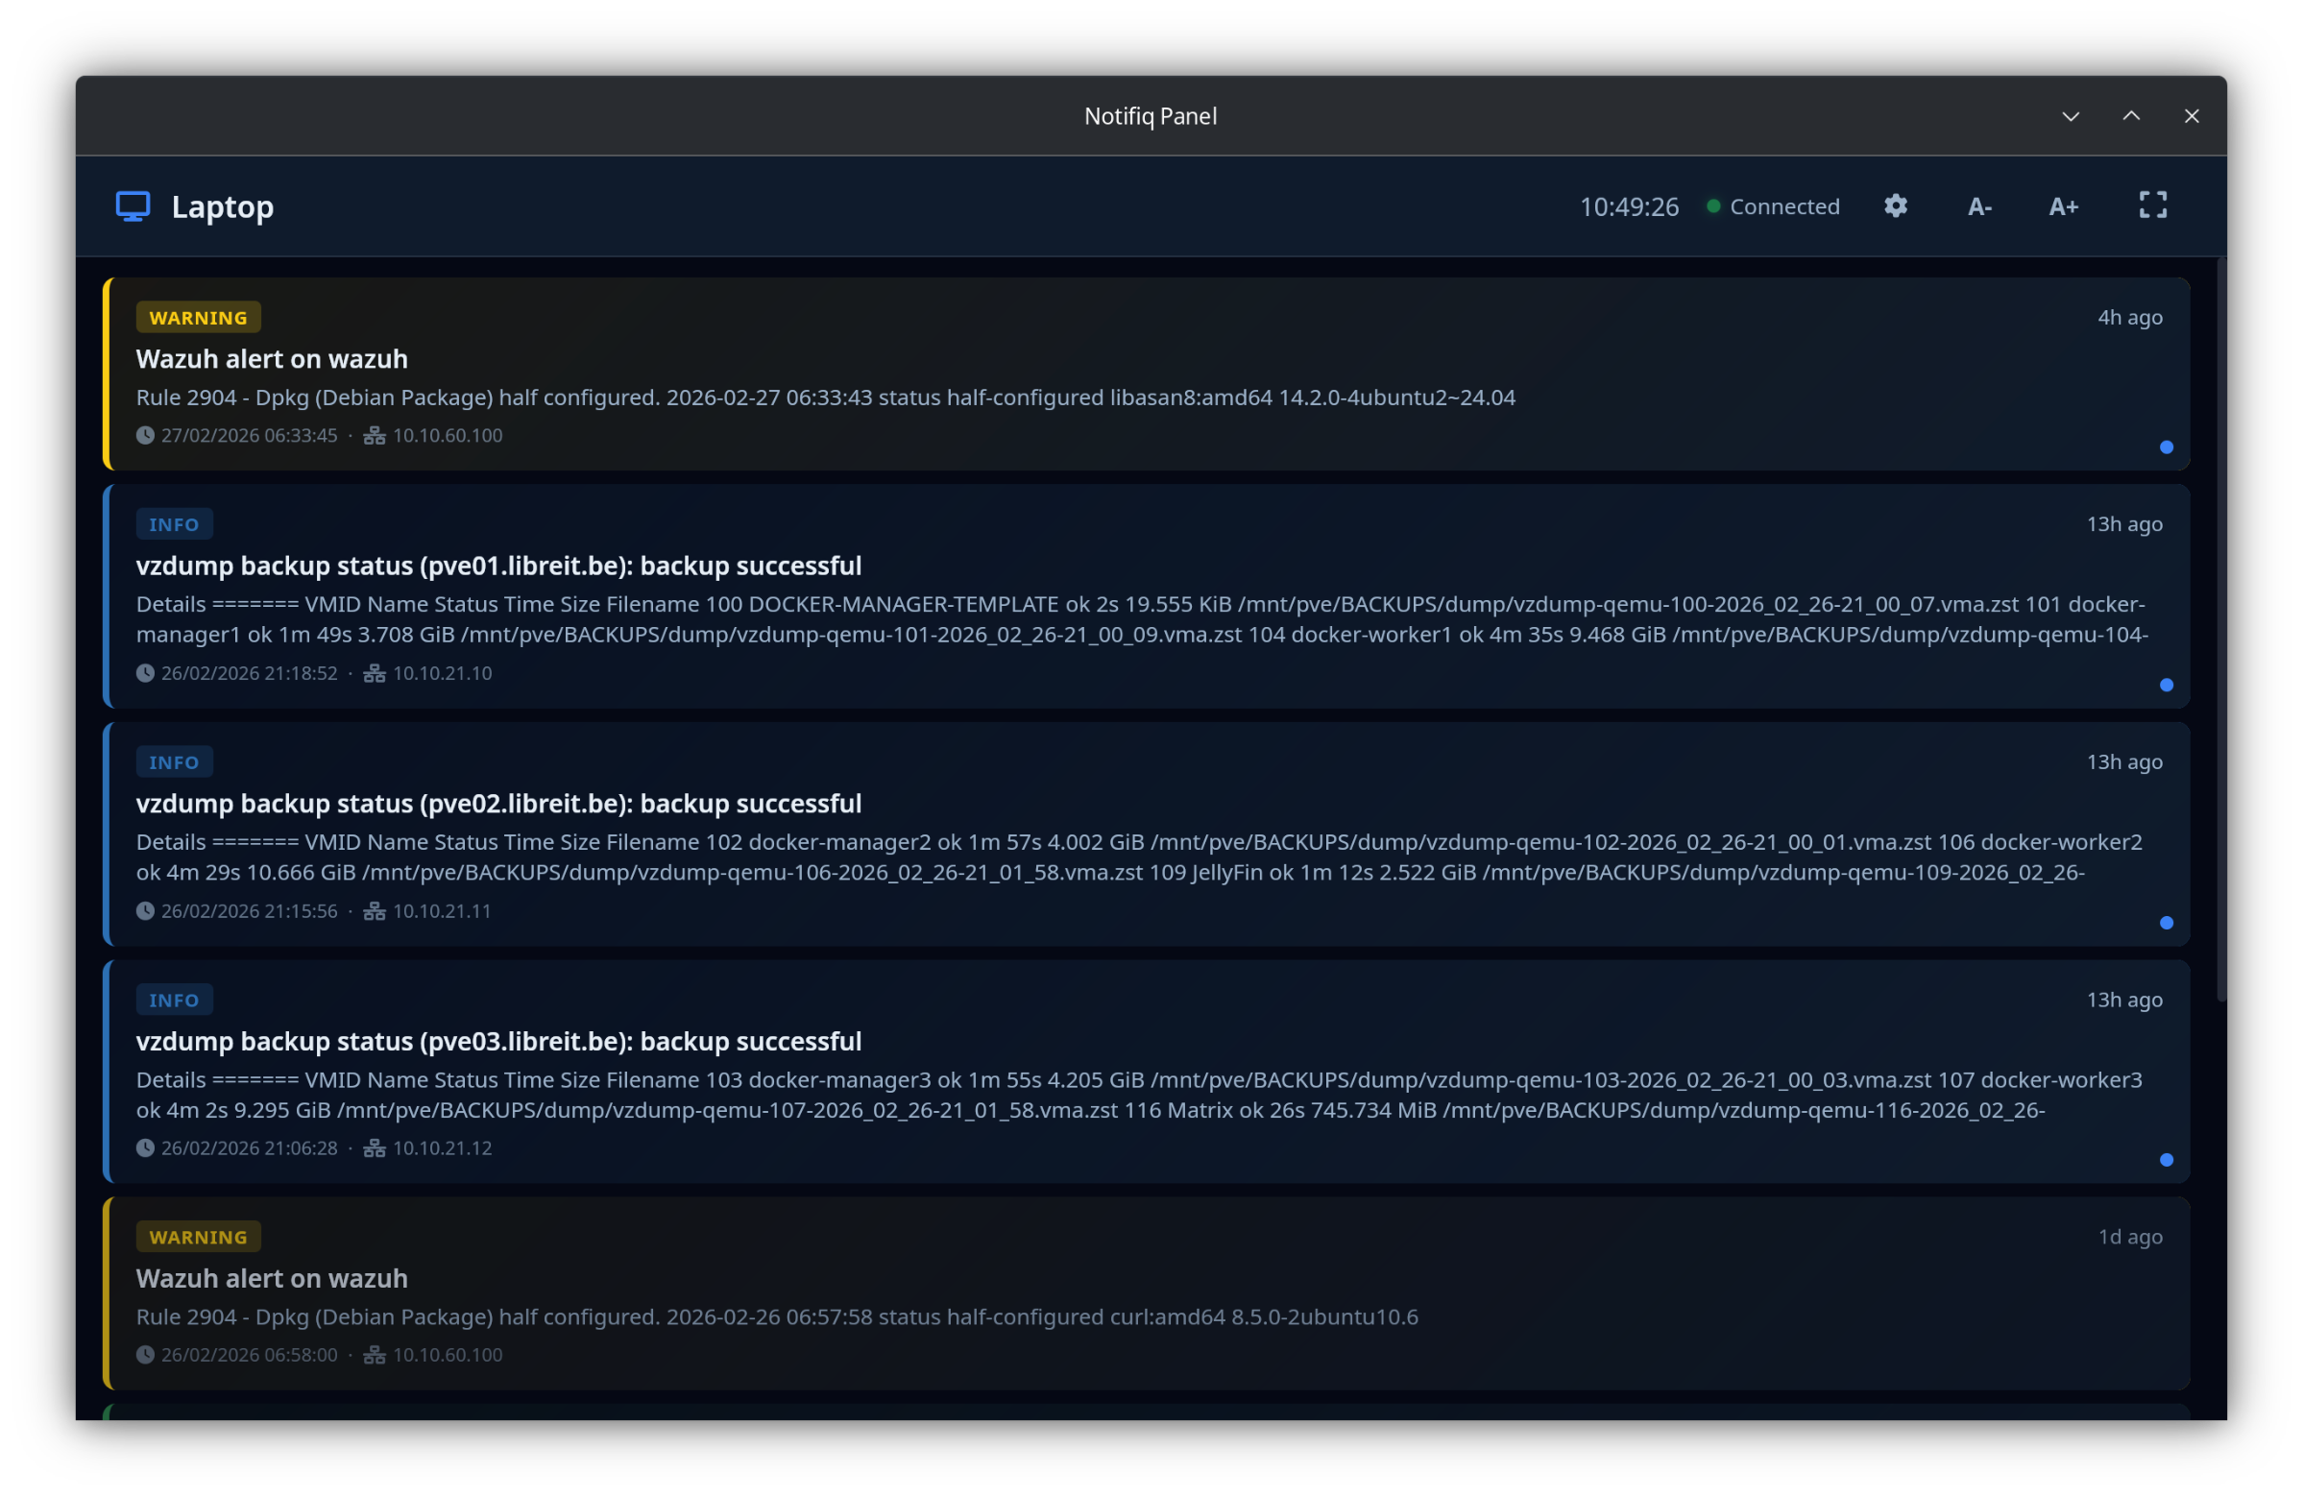Click the 13h ago label on pve01 card
This screenshot has height=1496, width=2303.
[2123, 523]
